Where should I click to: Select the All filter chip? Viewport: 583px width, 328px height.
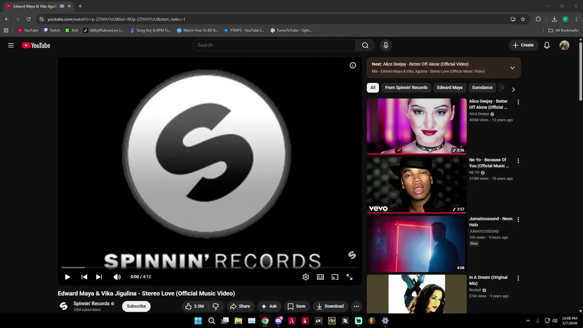pos(373,87)
